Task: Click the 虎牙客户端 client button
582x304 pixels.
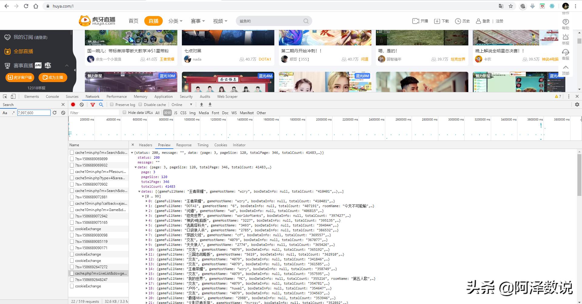Action: pos(20,77)
